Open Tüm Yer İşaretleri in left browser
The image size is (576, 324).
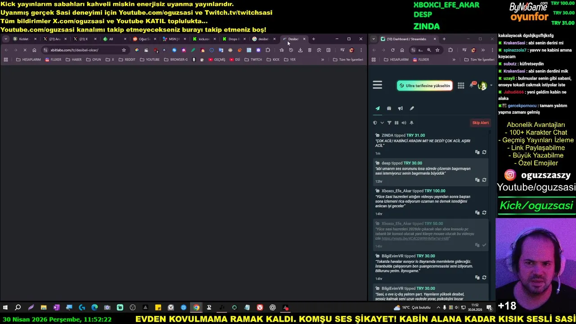[348, 59]
